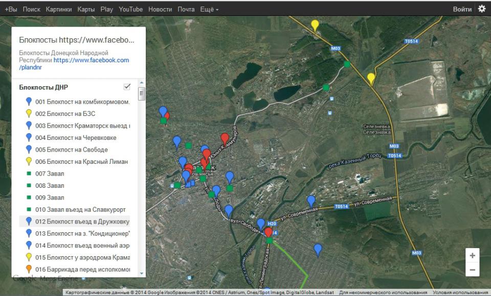Select 007 Завал list entry

[x=50, y=174]
